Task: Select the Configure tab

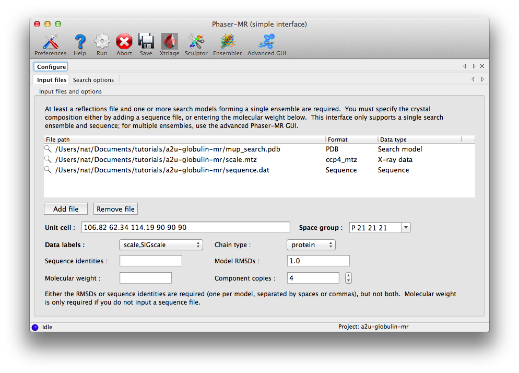Action: pos(50,66)
